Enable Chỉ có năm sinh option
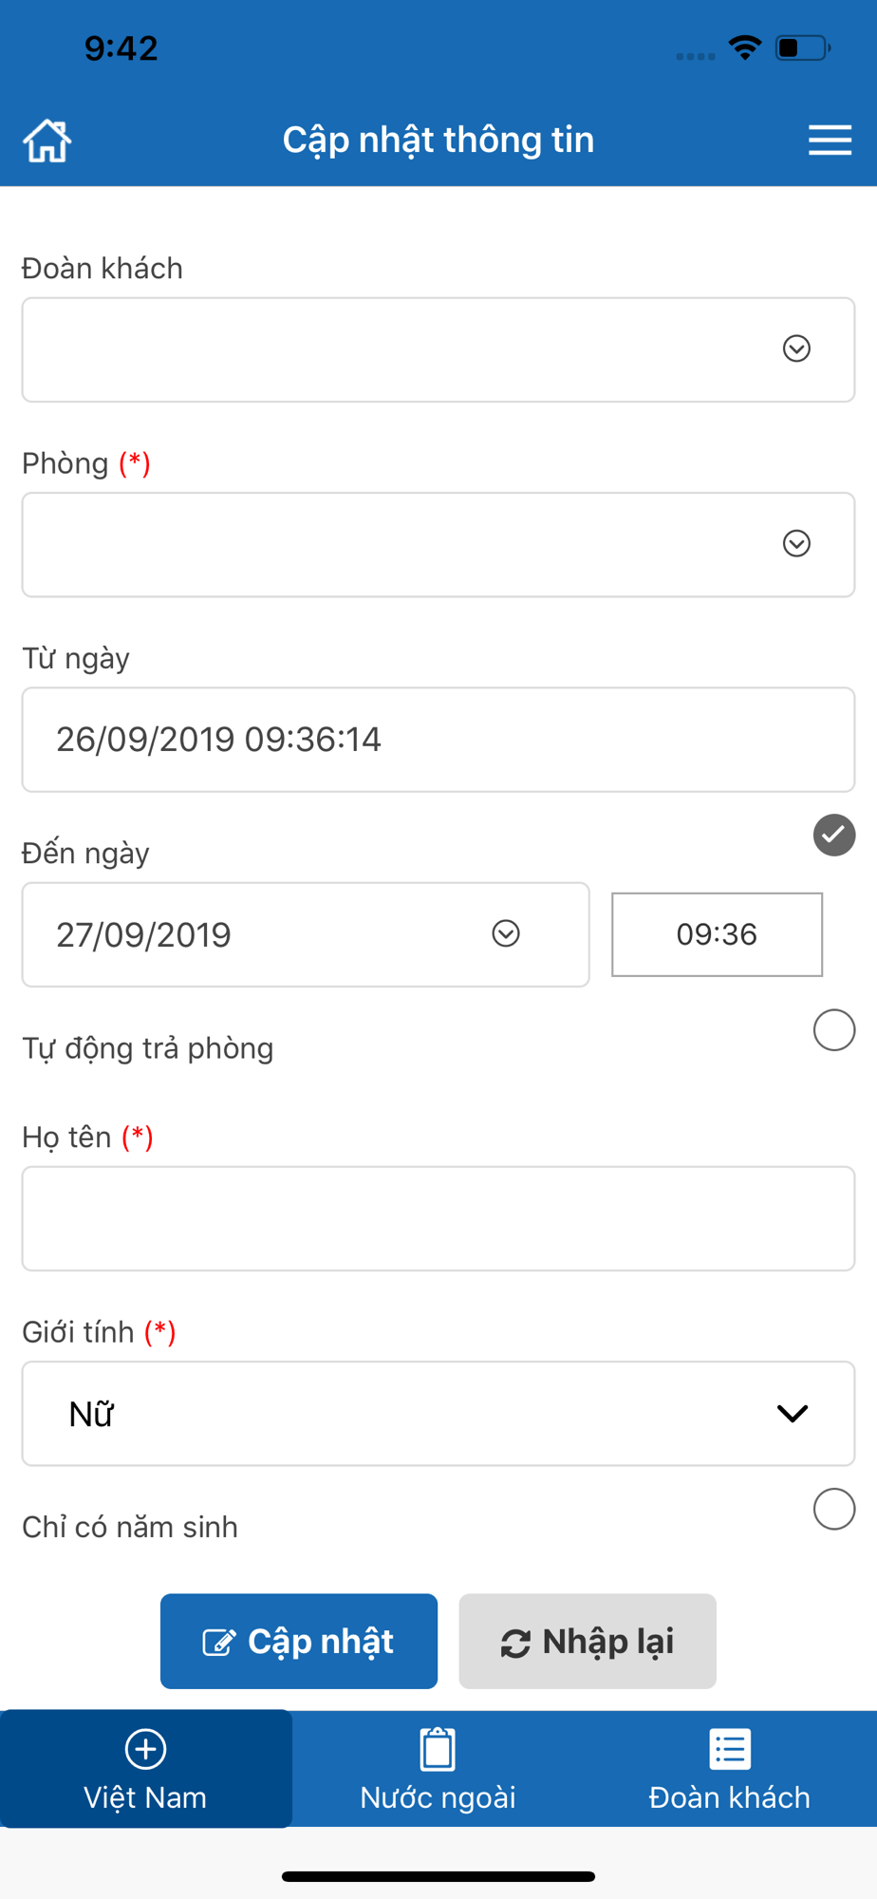877x1899 pixels. (x=834, y=1509)
